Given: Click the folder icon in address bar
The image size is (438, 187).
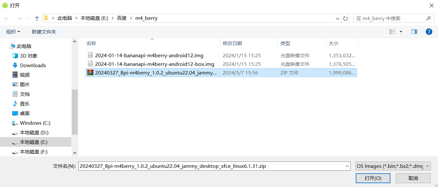Looking at the screenshot, I should click(x=46, y=18).
